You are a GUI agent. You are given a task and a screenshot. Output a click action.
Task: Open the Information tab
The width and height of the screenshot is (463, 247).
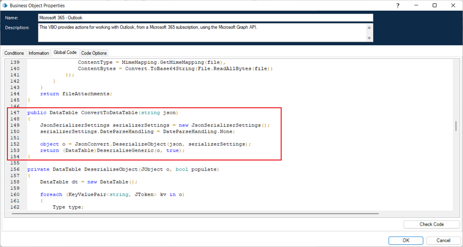[x=38, y=53]
